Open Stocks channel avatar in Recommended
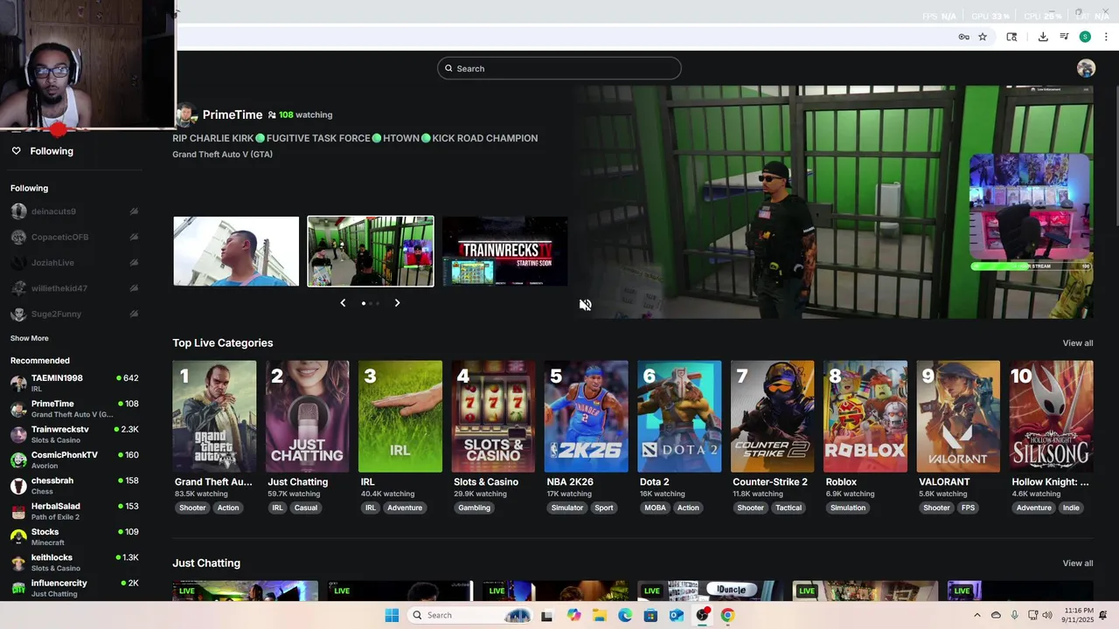This screenshot has width=1119, height=629. pyautogui.click(x=18, y=536)
